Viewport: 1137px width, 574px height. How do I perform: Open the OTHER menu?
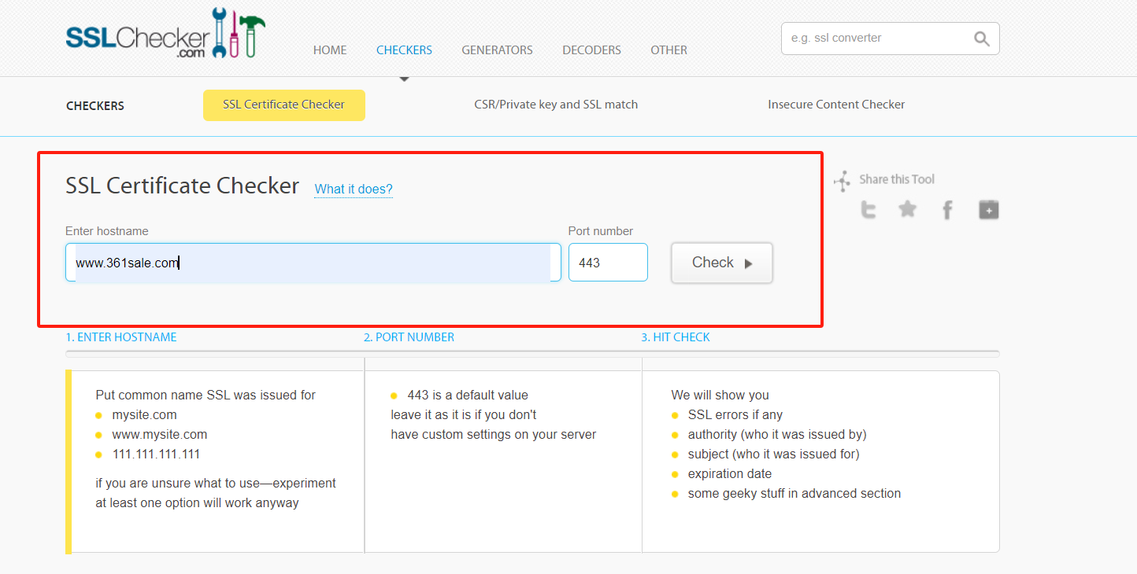coord(668,50)
